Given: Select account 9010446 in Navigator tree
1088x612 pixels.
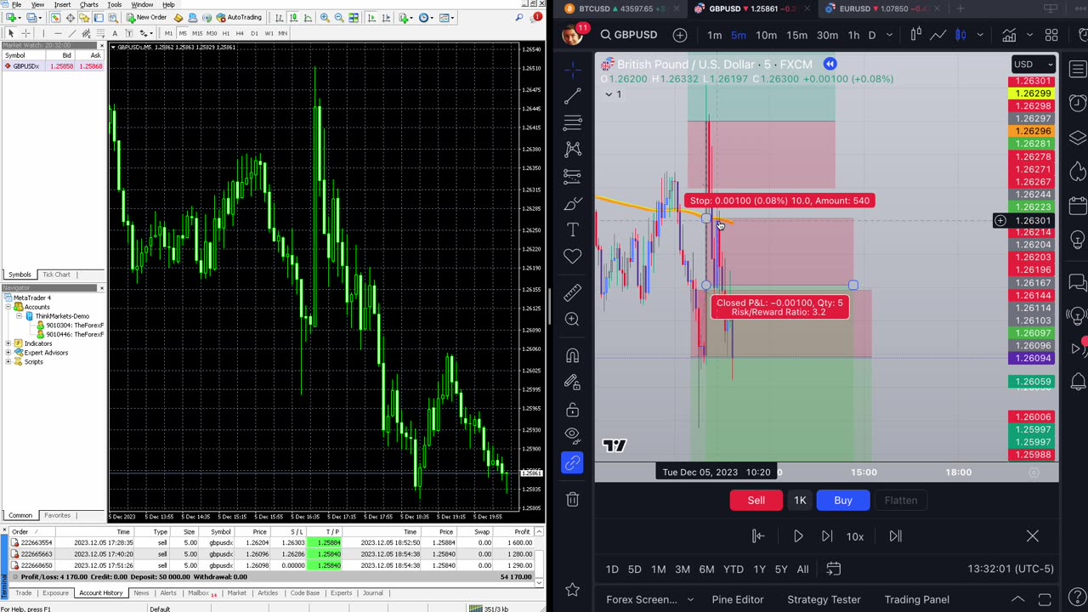Looking at the screenshot, I should click(71, 334).
